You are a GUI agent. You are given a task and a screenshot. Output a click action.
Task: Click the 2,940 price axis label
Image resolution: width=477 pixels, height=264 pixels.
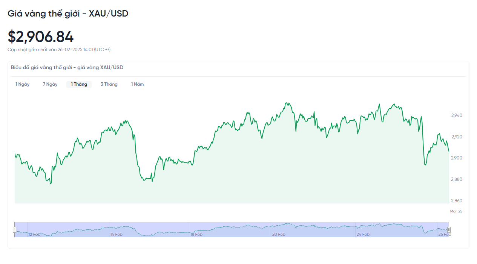point(457,115)
